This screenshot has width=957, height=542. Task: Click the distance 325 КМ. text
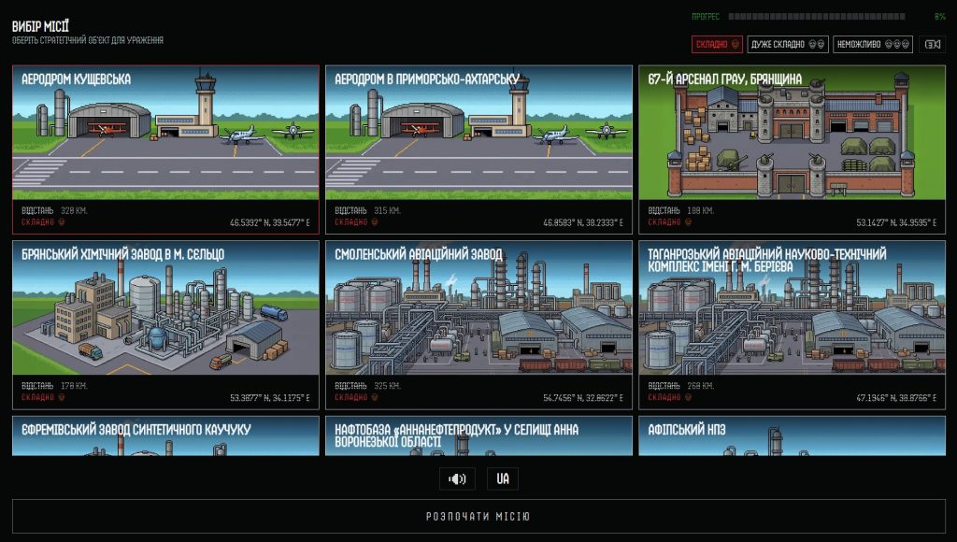(x=387, y=386)
